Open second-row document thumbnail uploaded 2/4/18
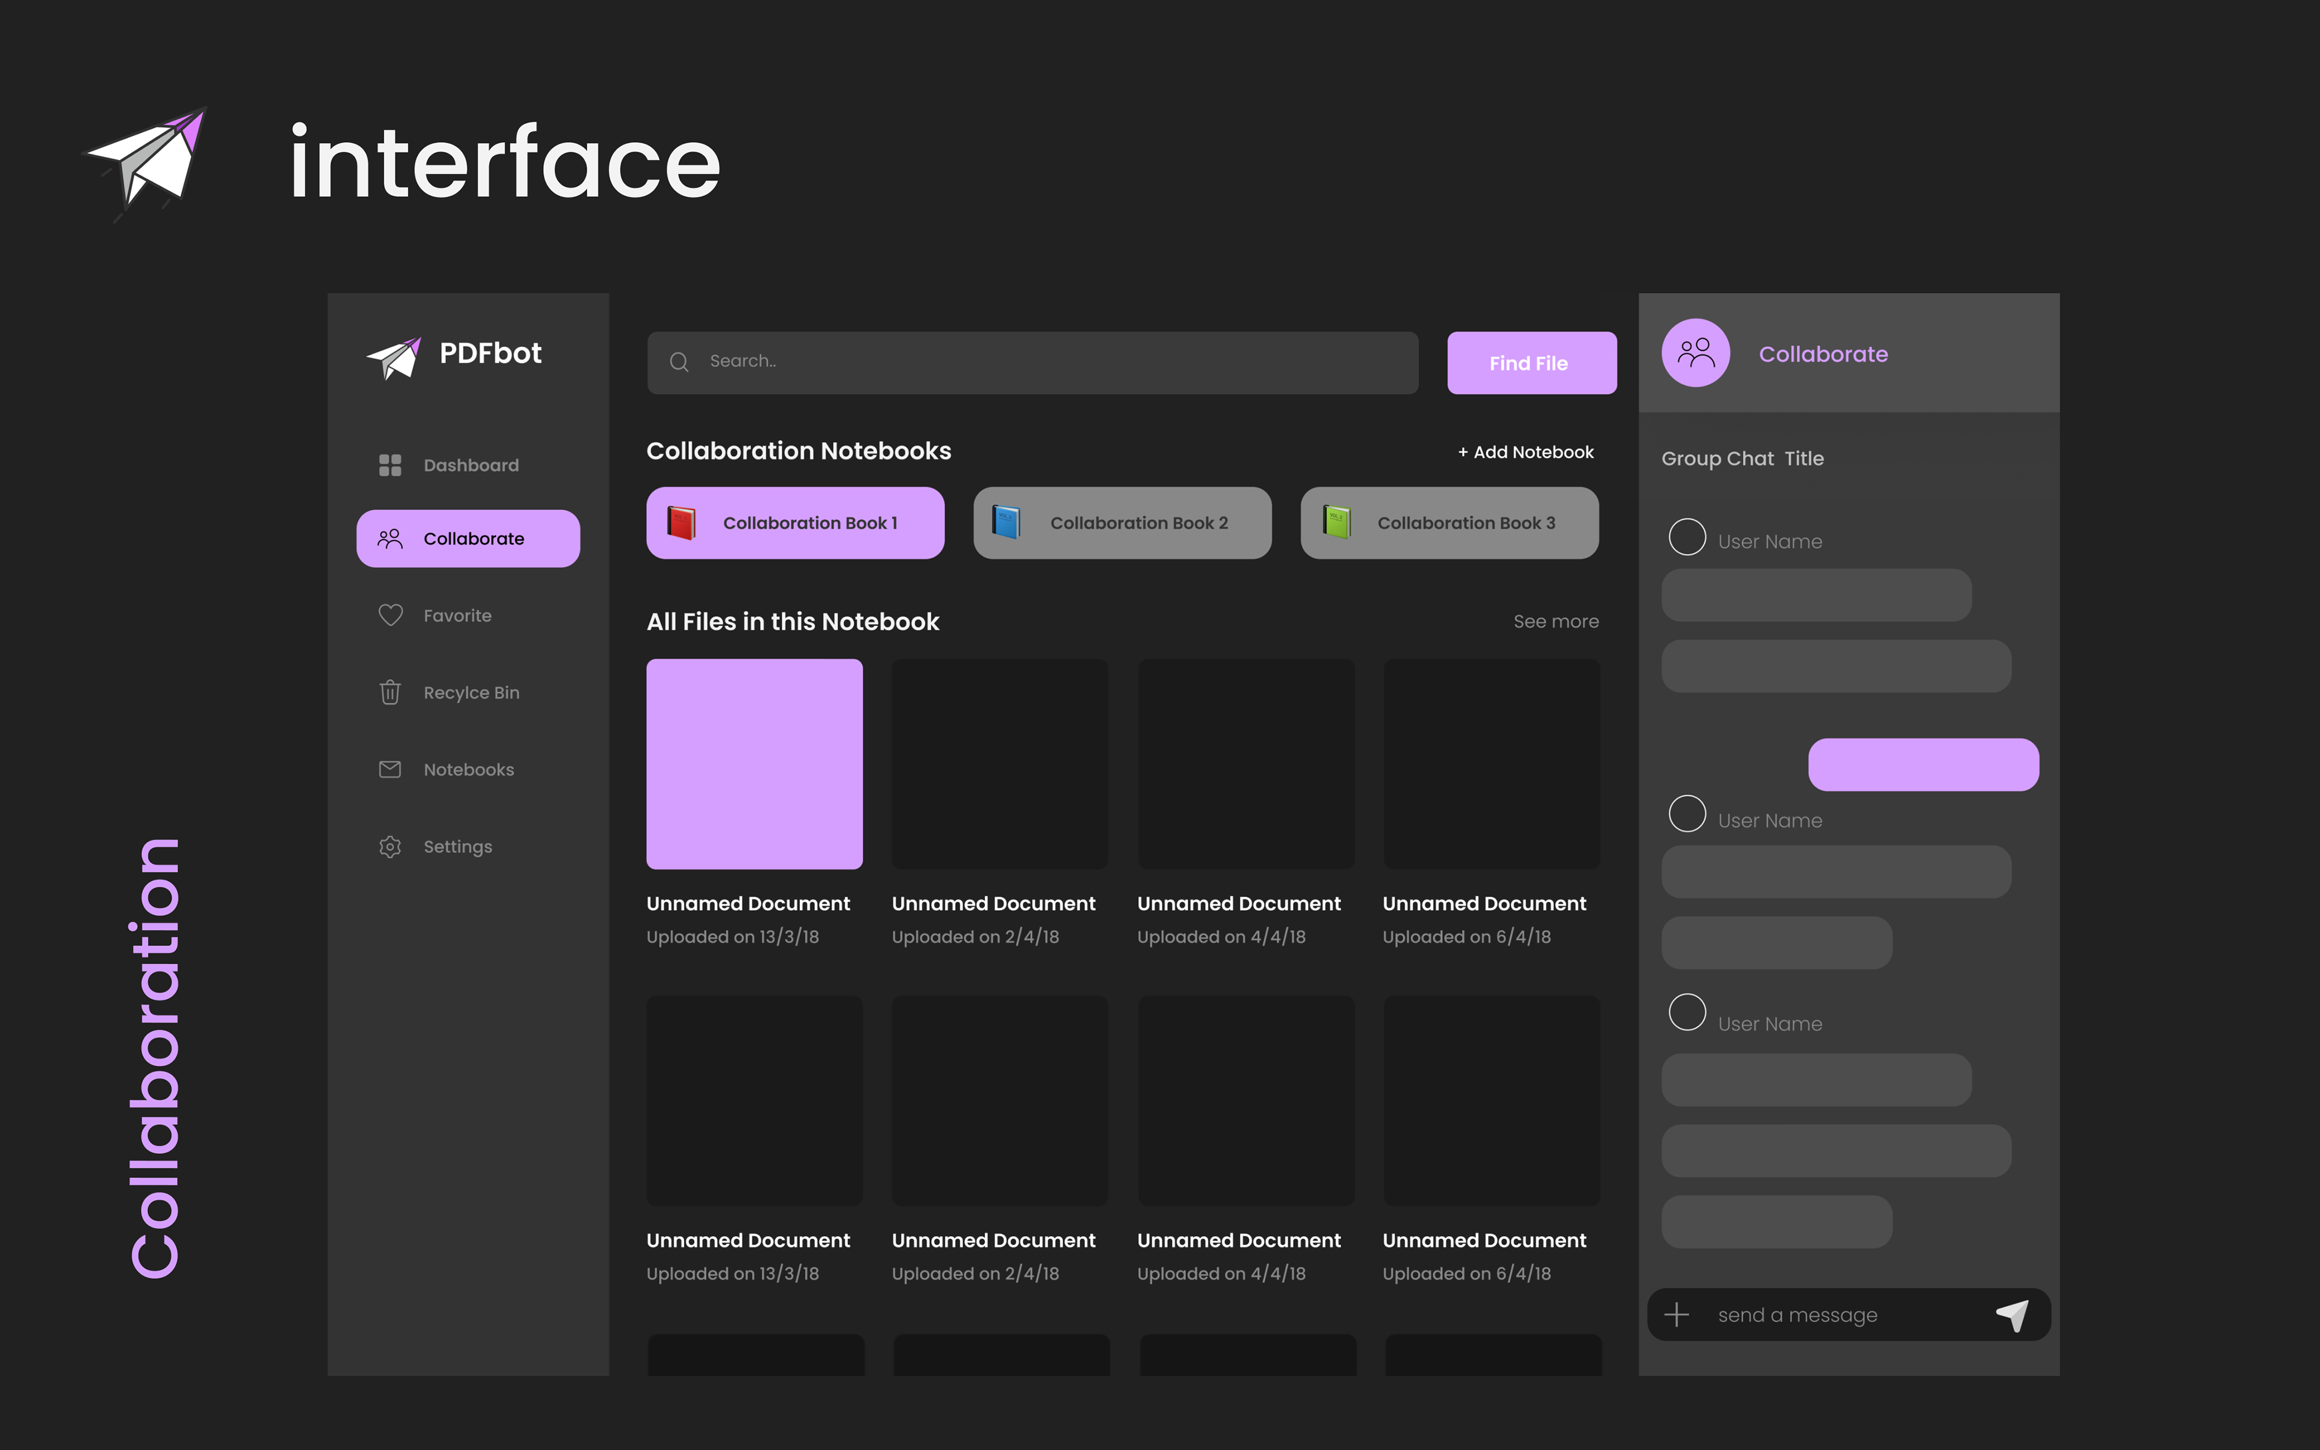This screenshot has width=2320, height=1450. pyautogui.click(x=1000, y=1101)
